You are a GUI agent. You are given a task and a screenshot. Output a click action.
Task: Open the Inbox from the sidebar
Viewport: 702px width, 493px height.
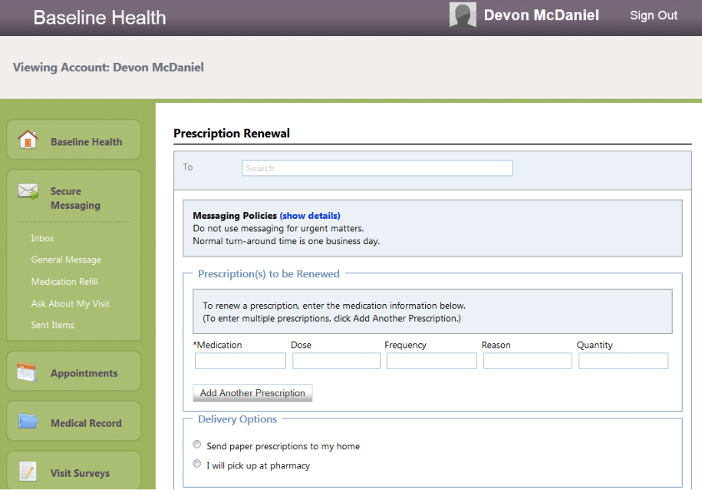click(x=42, y=238)
